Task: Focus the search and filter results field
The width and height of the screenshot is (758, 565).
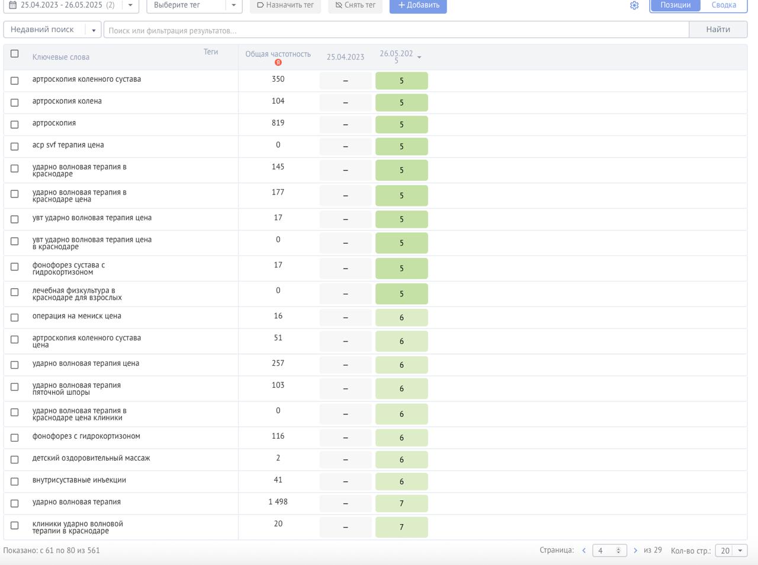Action: point(396,30)
